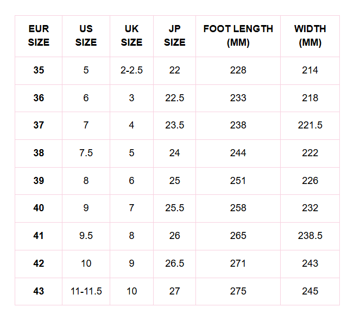Screen dimensions: 354x319
Task: Select the foot length value 228
Action: (238, 70)
